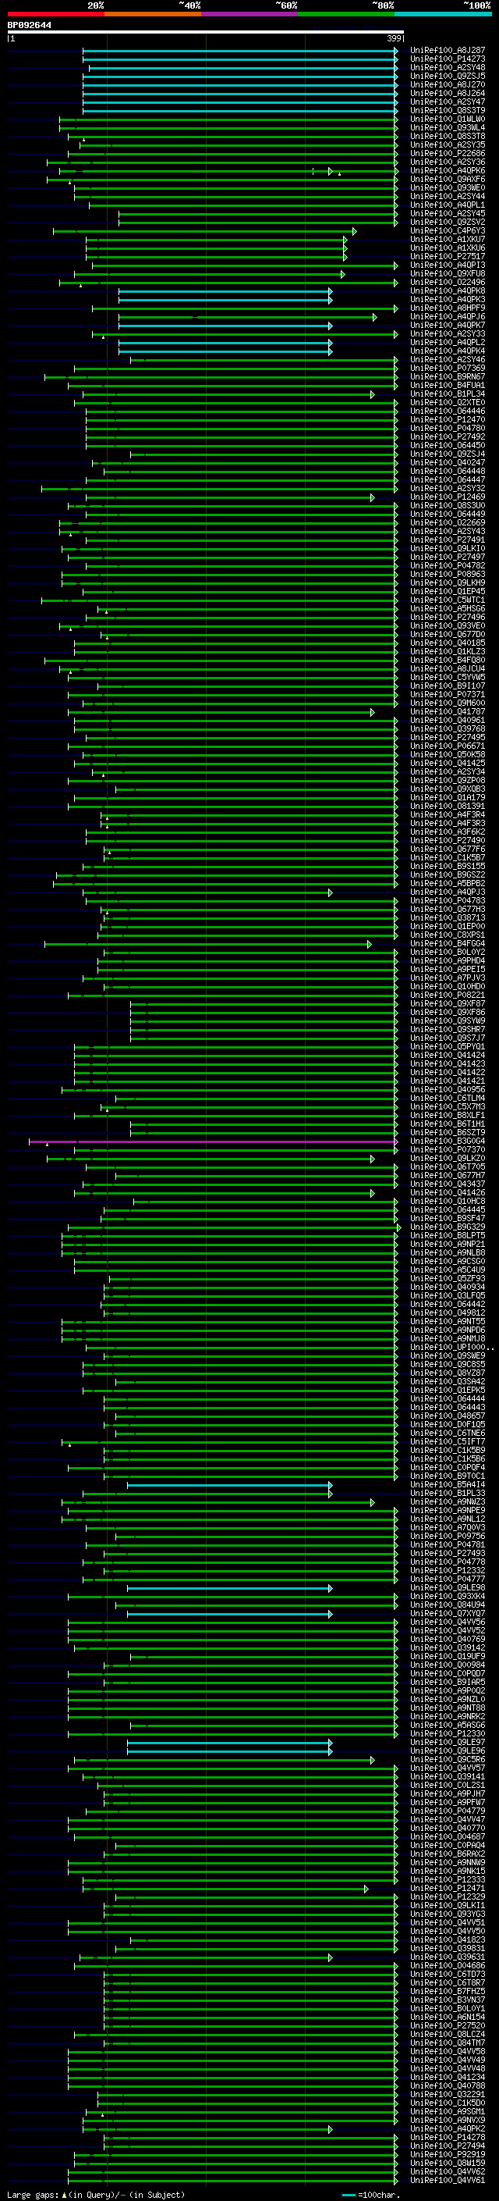This screenshot has height=2201, width=499.
Task: Click the cyan alignment bar of UniRef100_A4QPK8
Action: pos(225,290)
